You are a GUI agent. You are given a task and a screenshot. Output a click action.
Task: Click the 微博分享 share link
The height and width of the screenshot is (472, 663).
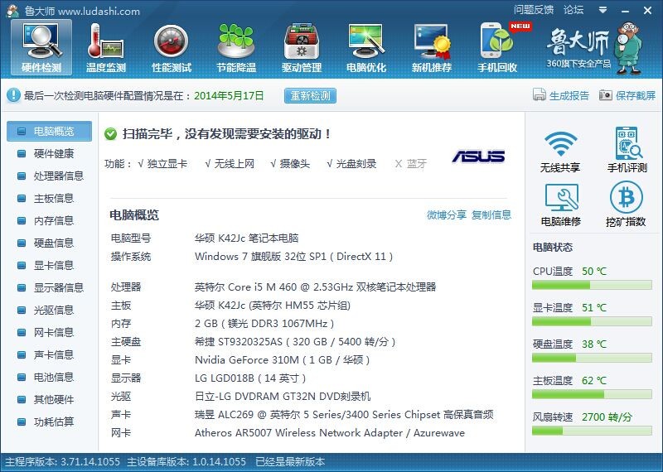(x=446, y=214)
